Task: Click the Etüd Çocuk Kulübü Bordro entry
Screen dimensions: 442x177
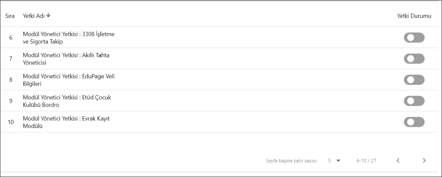Action: point(66,101)
